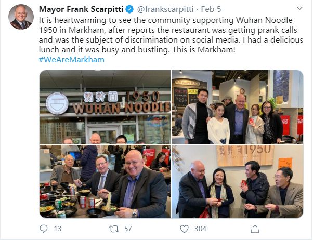Open the Wuhan Noodle storefront photo

(105, 107)
